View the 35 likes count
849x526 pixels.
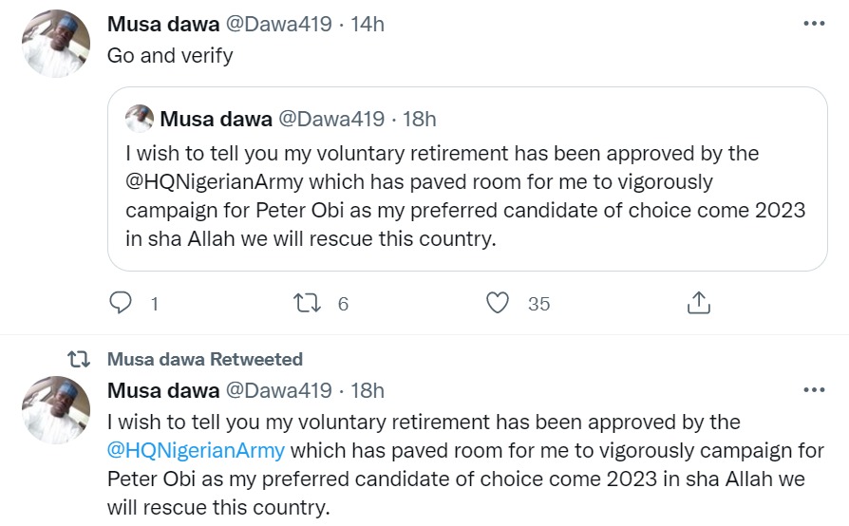coord(538,304)
